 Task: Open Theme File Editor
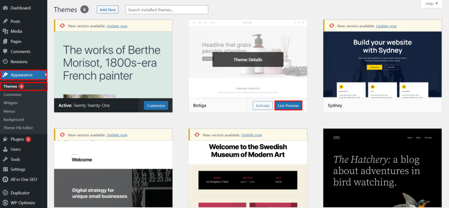point(18,128)
